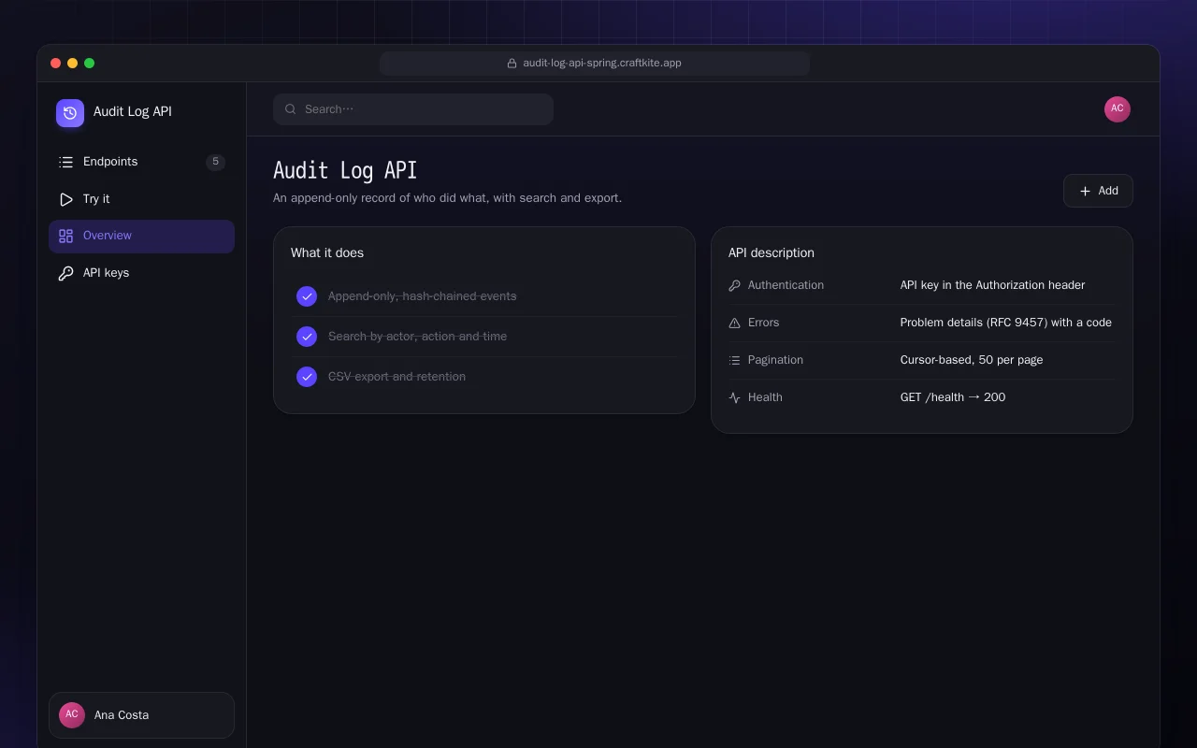The width and height of the screenshot is (1197, 748).
Task: Open the Endpoints list icon in sidebar
Action: click(65, 162)
